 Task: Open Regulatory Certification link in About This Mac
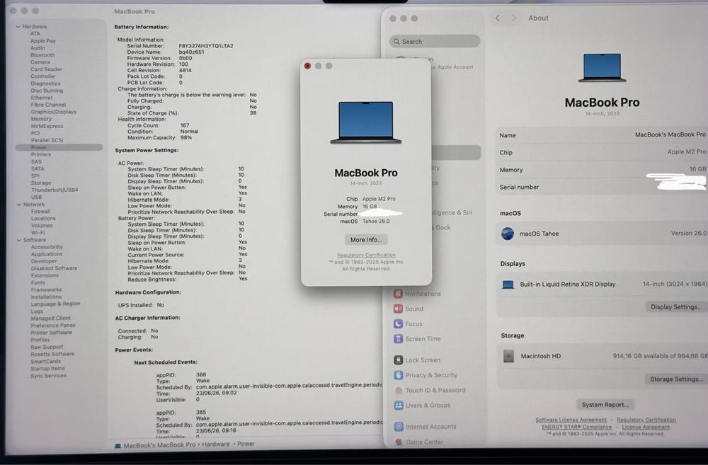[x=366, y=255]
